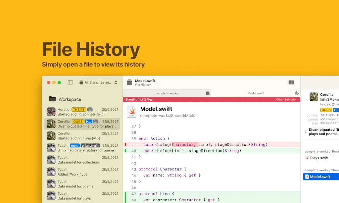Screen dimensions: 339x203
Task: Click Clear Selection in the red banner
Action: [287, 99]
